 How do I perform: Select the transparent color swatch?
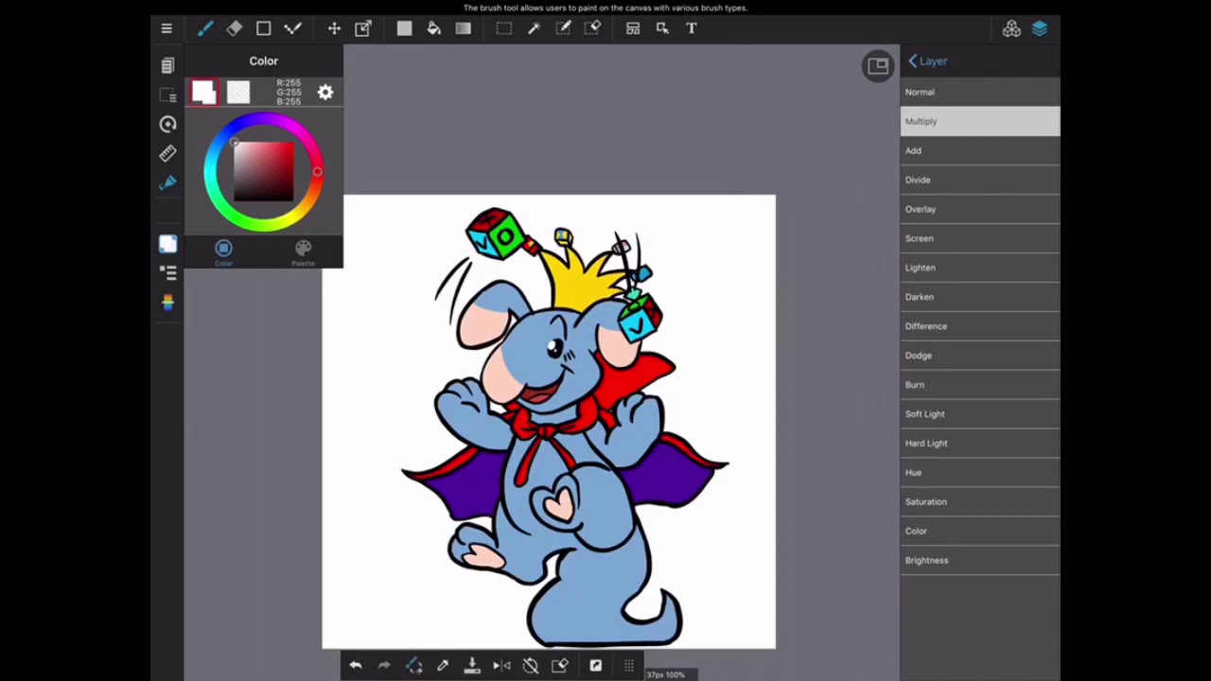(x=238, y=92)
